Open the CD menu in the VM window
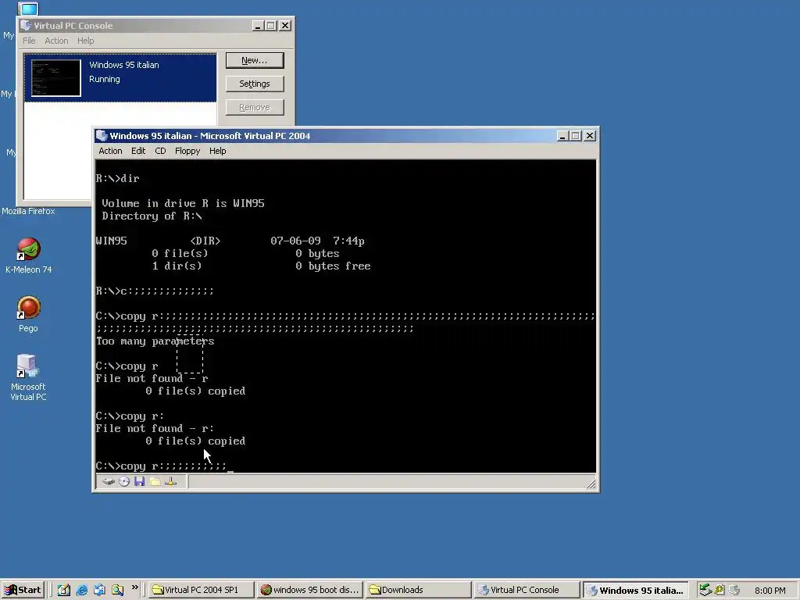This screenshot has width=800, height=600. pos(160,151)
